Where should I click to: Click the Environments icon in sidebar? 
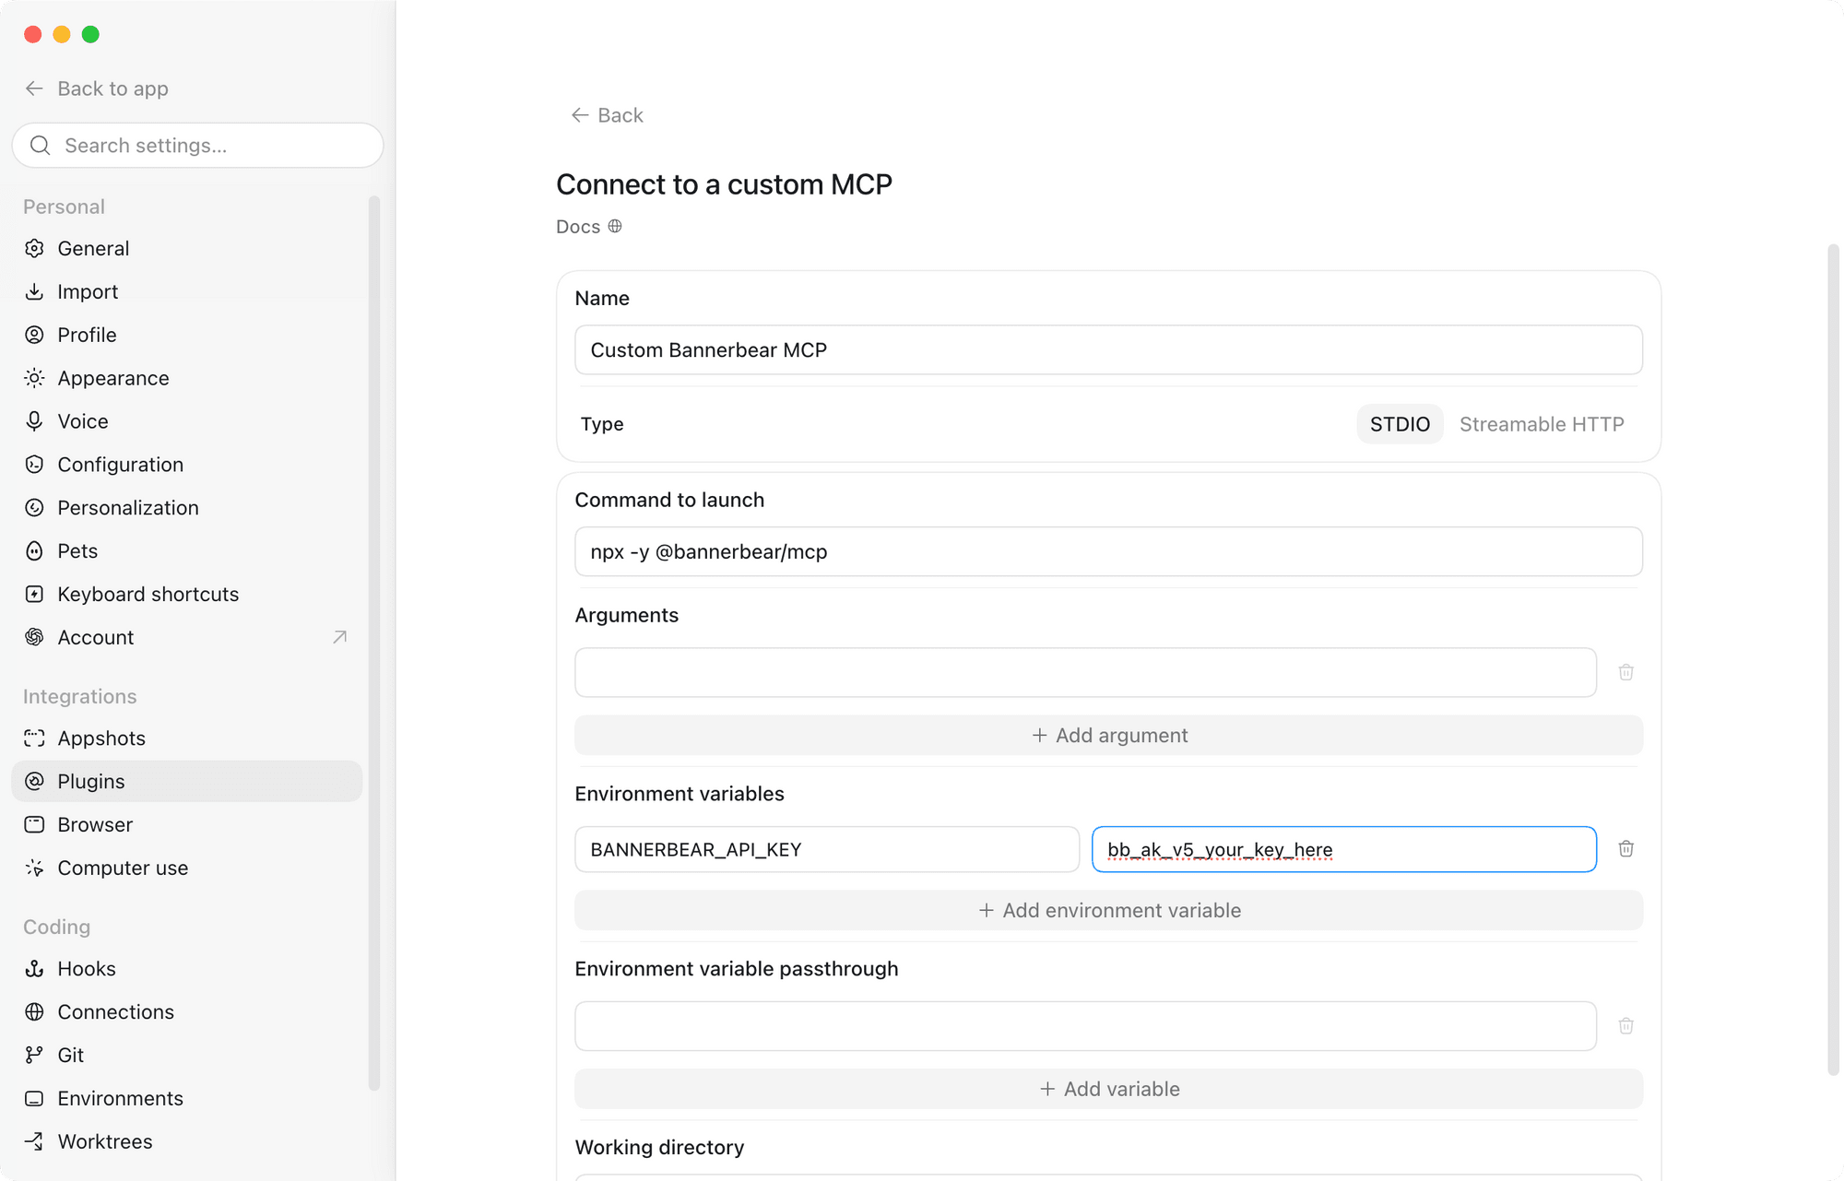point(34,1098)
